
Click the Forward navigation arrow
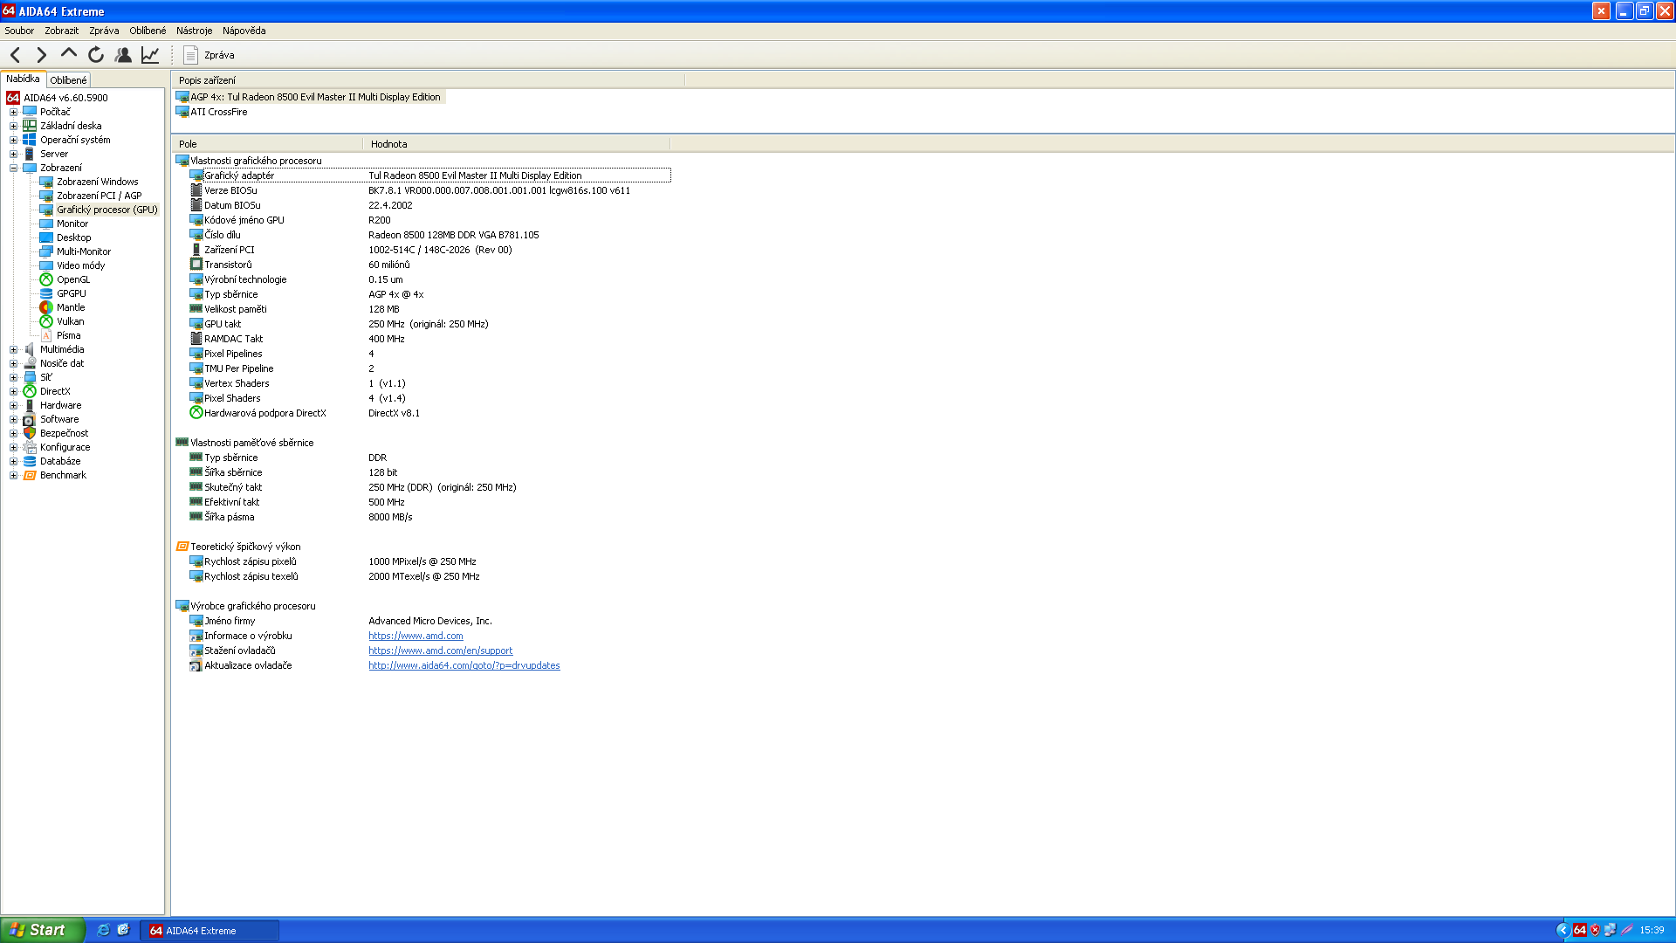(41, 55)
